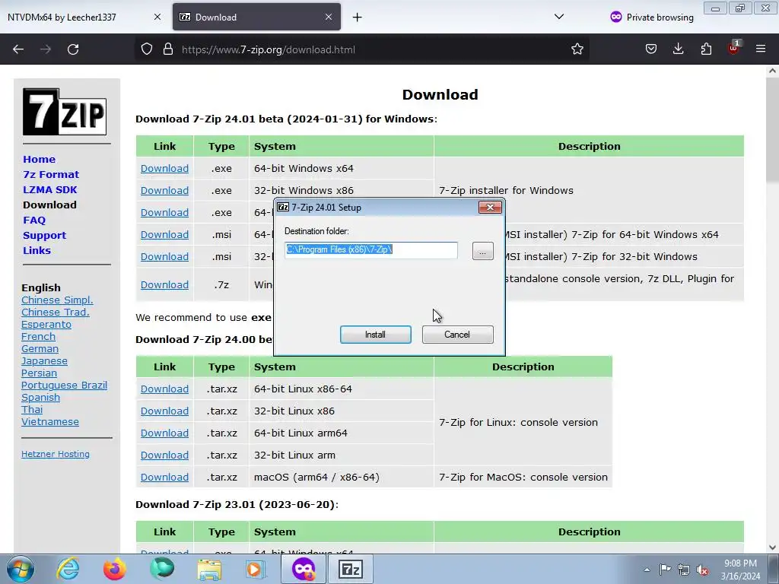Click Cancel in 7-Zip Setup dialog
Image resolution: width=779 pixels, height=584 pixels.
pyautogui.click(x=457, y=335)
